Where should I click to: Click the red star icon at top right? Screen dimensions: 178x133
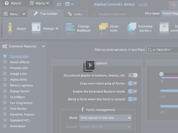174,5
